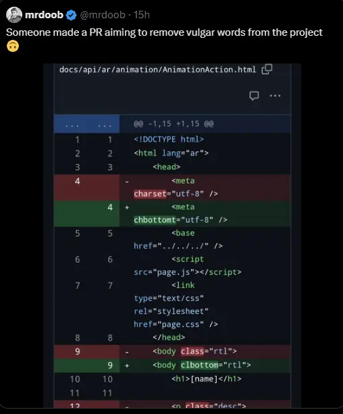Open the three-dots file options menu
Image resolution: width=343 pixels, height=414 pixels.
pos(275,96)
